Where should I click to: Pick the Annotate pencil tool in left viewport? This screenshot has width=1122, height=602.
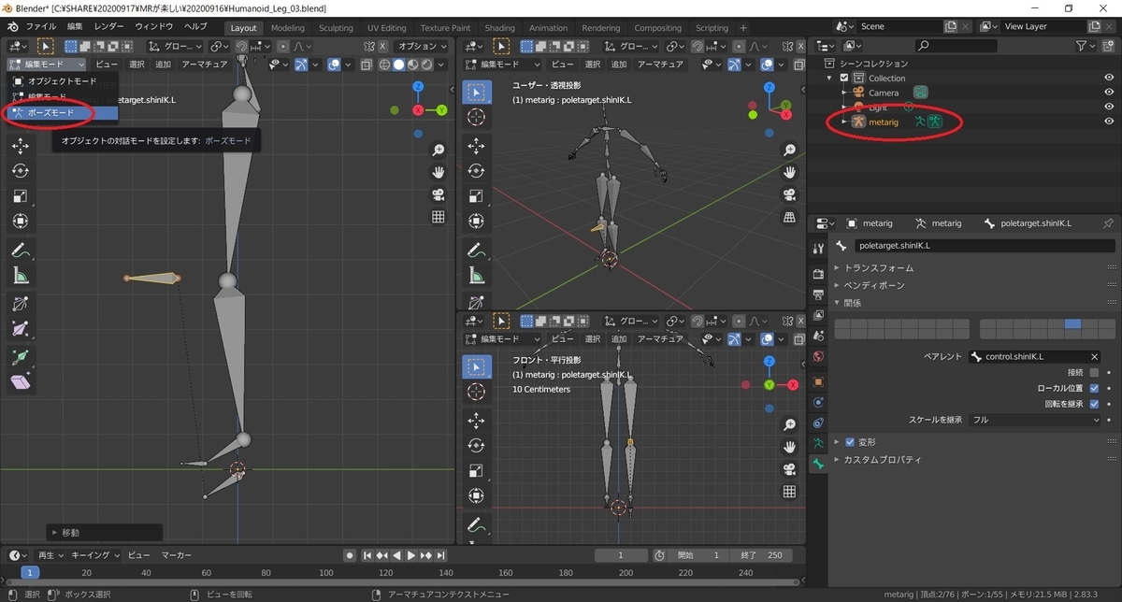[21, 250]
